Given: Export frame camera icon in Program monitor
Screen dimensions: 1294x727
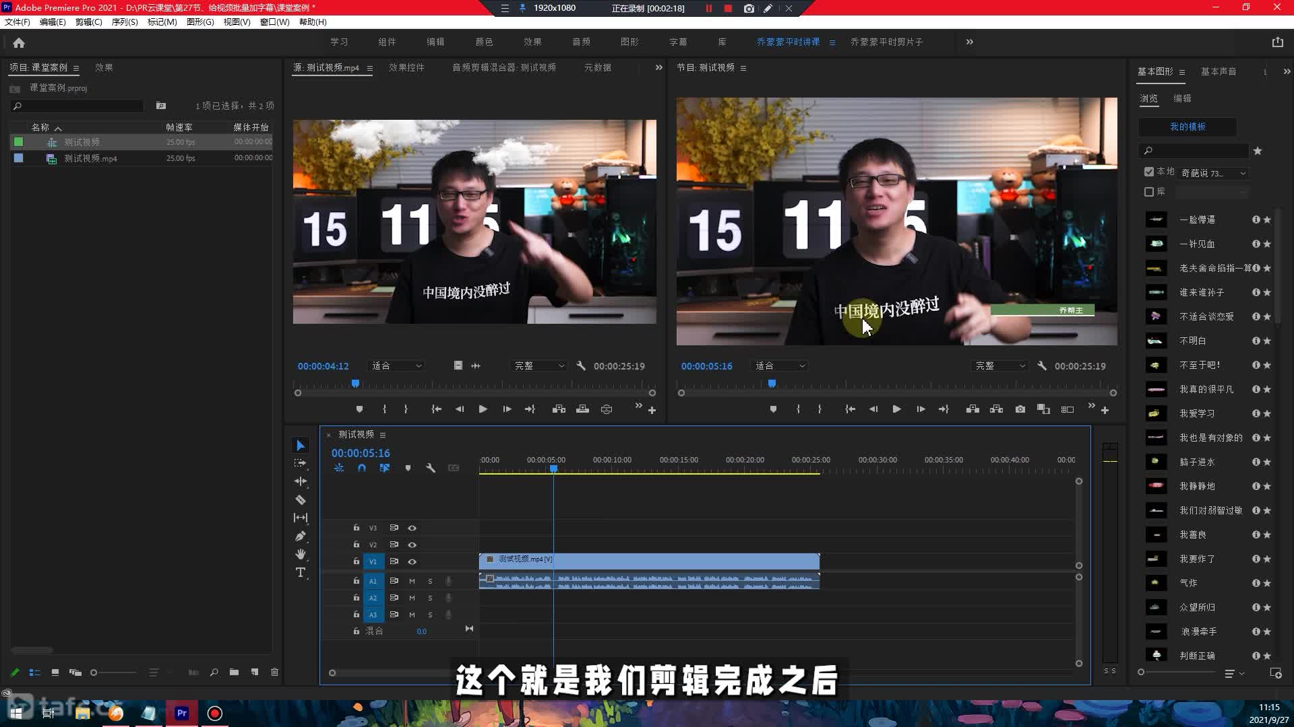Looking at the screenshot, I should (1020, 409).
